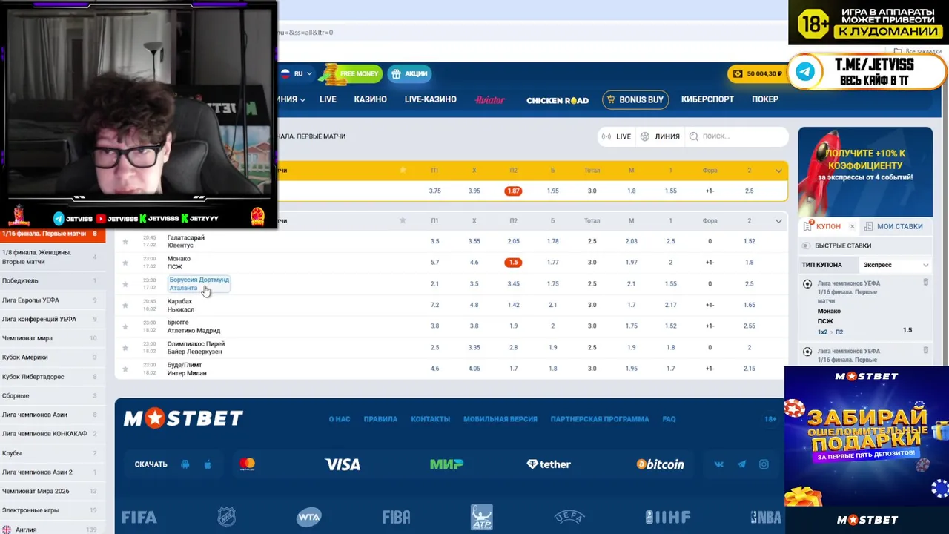
Task: Open the ПРАВИЛА footer link
Action: [x=380, y=419]
